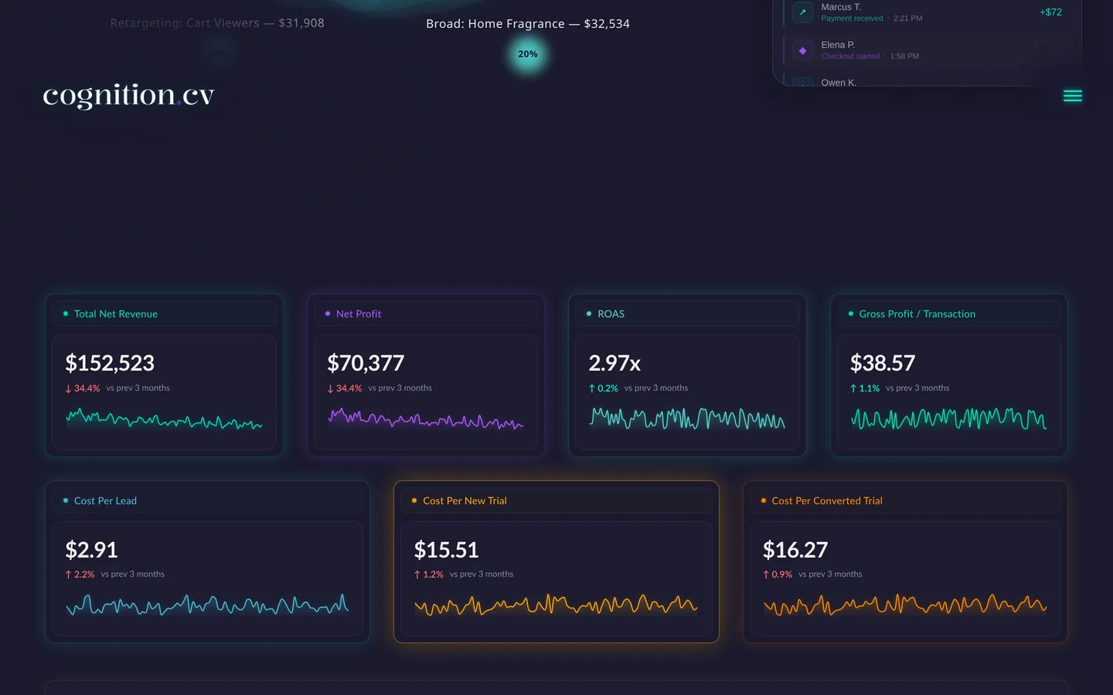Click the $70,377 value
Screen dimensions: 1113x695
pos(366,363)
